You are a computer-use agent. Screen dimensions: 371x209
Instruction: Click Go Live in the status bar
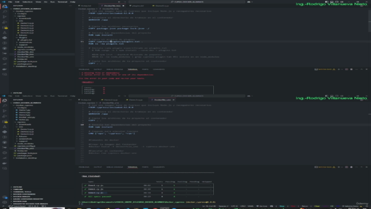[262, 206]
